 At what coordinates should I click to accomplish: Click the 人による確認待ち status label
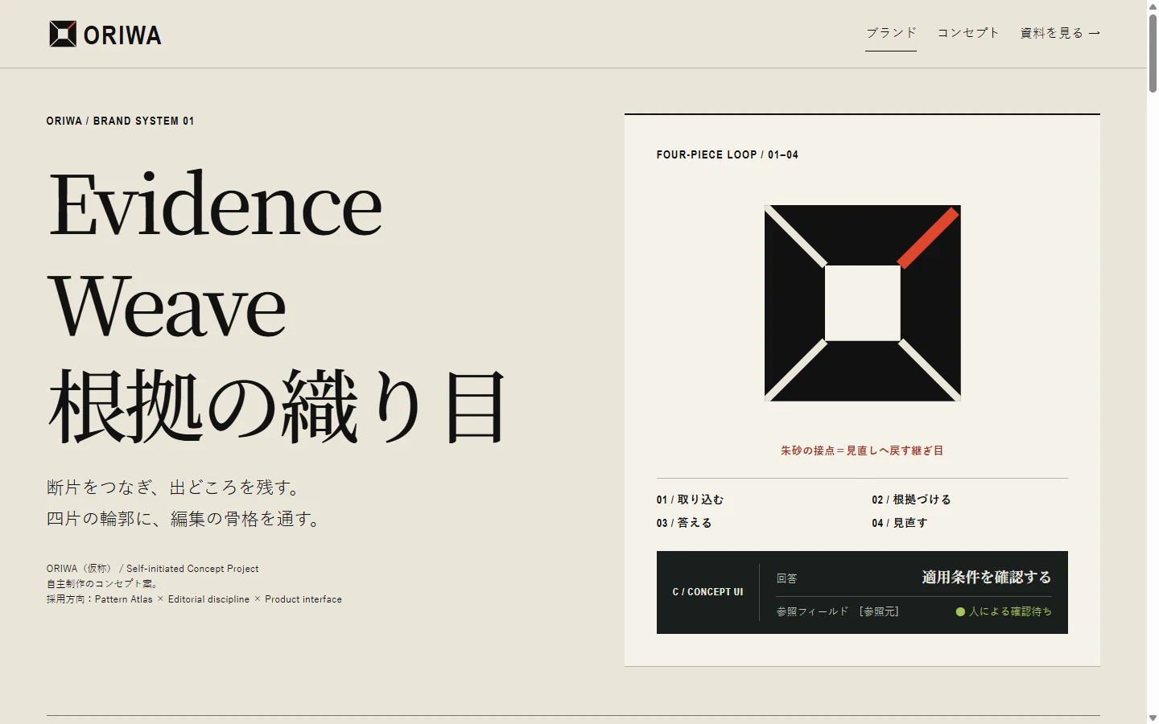click(x=1010, y=611)
